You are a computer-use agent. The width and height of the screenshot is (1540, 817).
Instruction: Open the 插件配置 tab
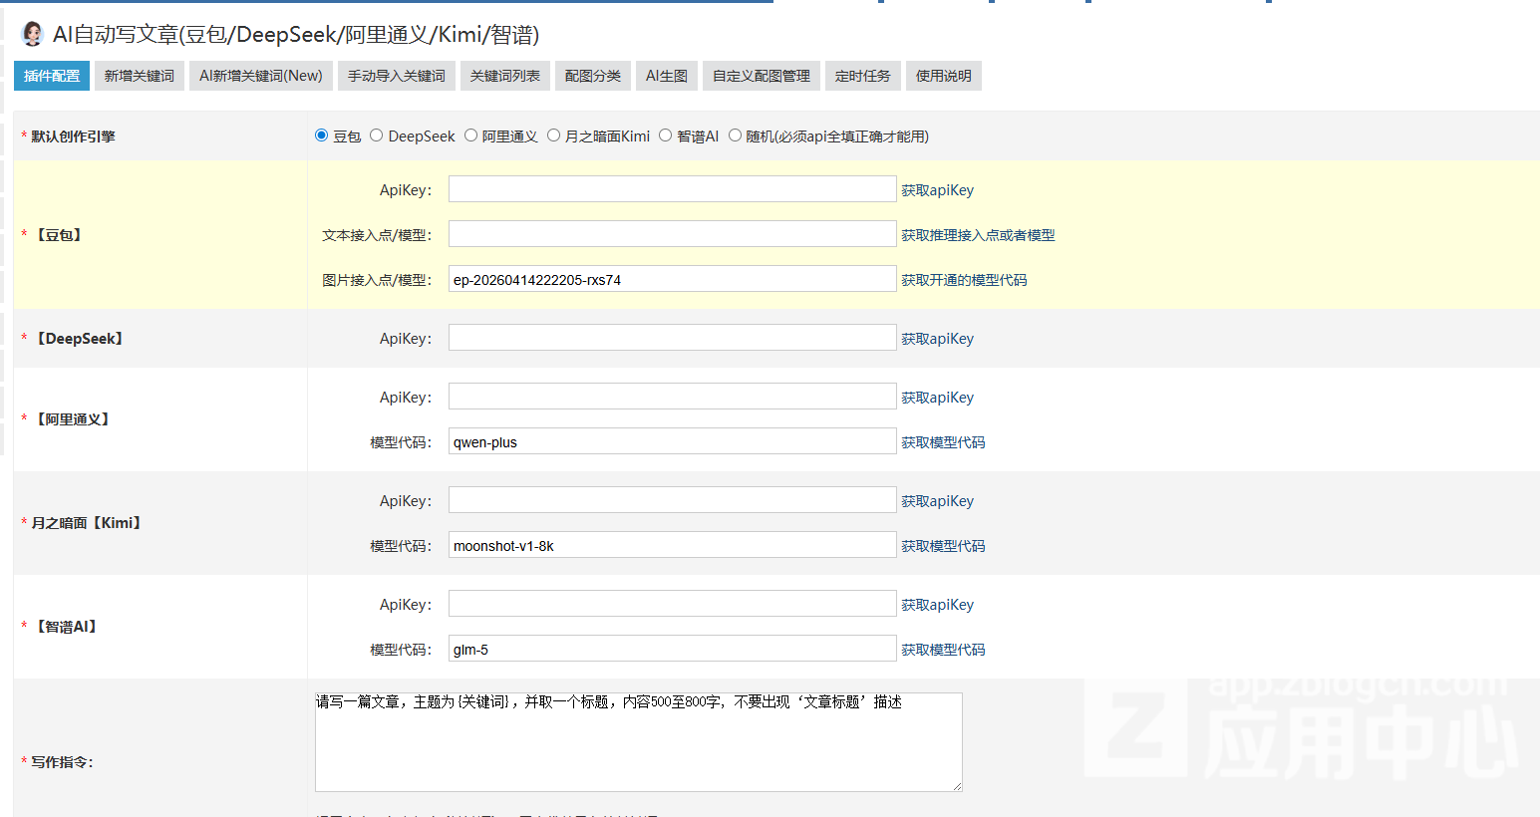pos(52,76)
